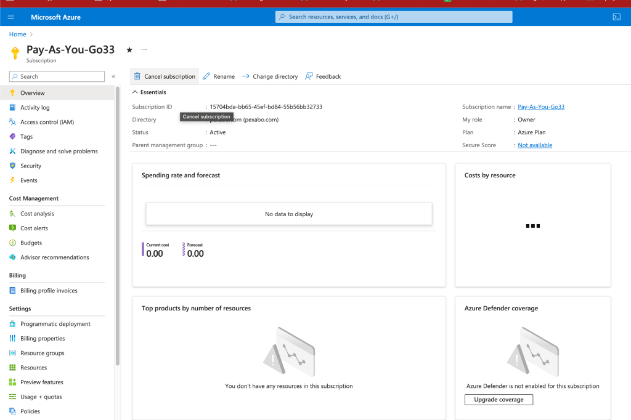This screenshot has height=420, width=631.
Task: Open the Pay-As-You-Go33 subscription name link
Action: 541,107
